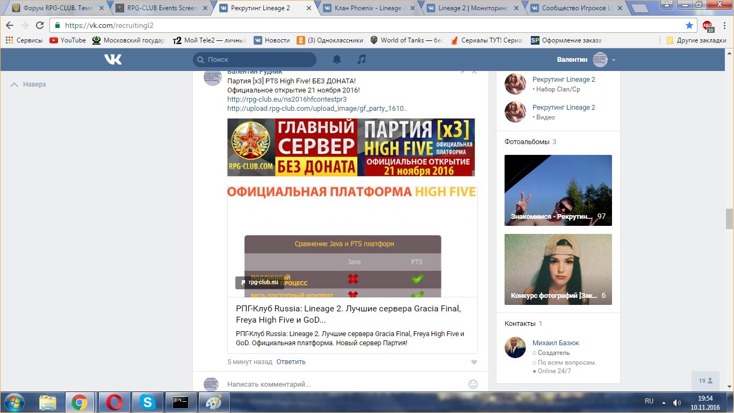Like the post with the heart icon
The image size is (734, 413).
(474, 362)
